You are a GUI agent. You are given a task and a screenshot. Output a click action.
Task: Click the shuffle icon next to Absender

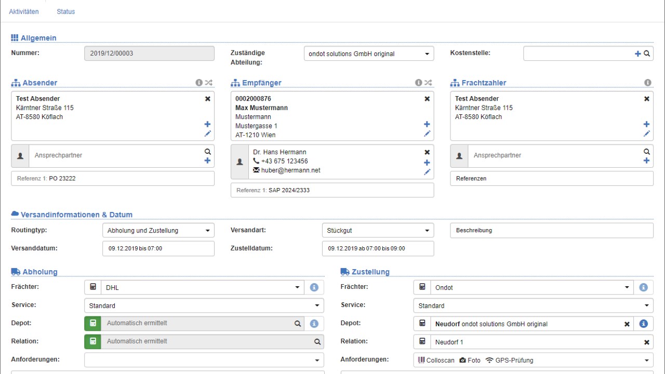click(x=209, y=83)
